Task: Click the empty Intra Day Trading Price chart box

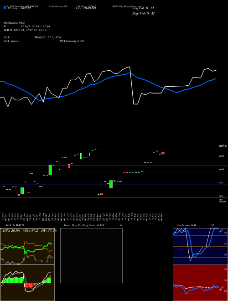Action: point(91,255)
